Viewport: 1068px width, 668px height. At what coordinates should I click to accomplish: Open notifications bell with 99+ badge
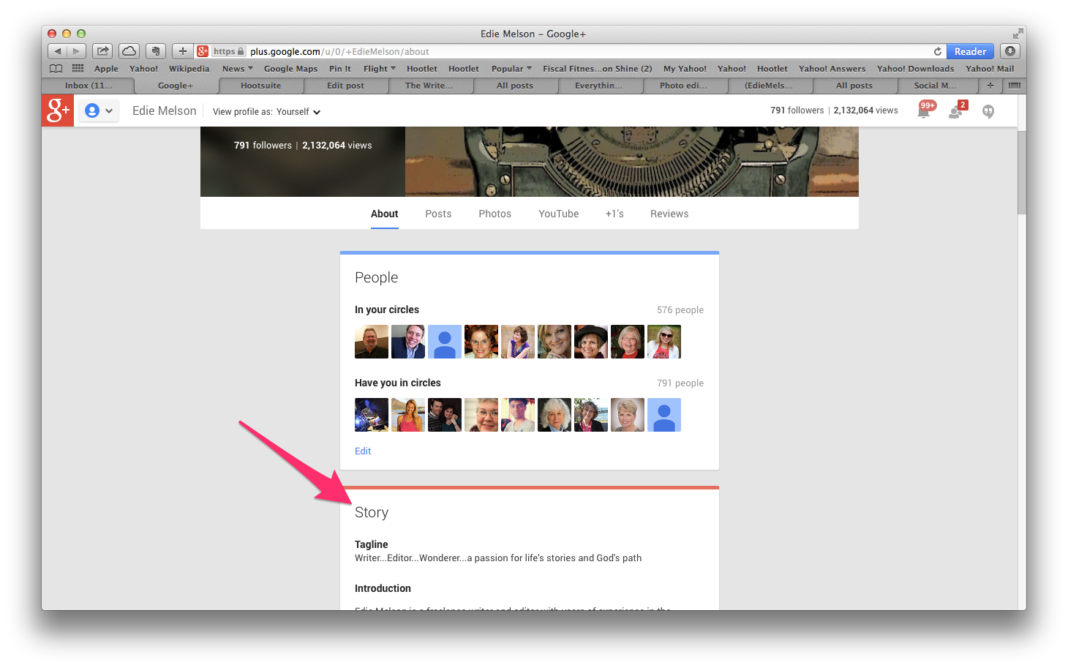[925, 110]
